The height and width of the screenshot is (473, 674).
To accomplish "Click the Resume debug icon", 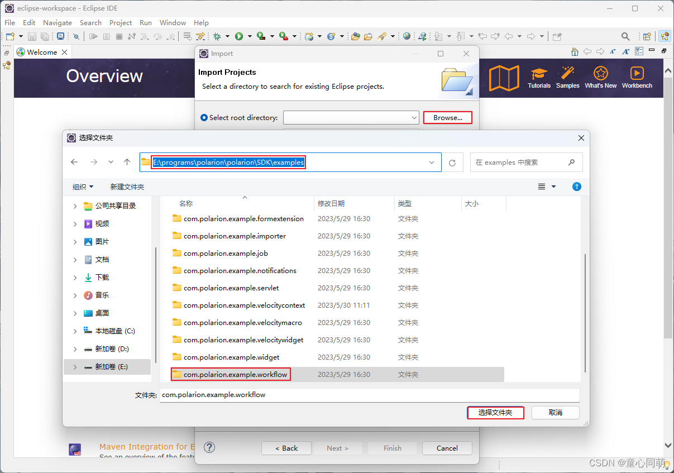I will 93,36.
